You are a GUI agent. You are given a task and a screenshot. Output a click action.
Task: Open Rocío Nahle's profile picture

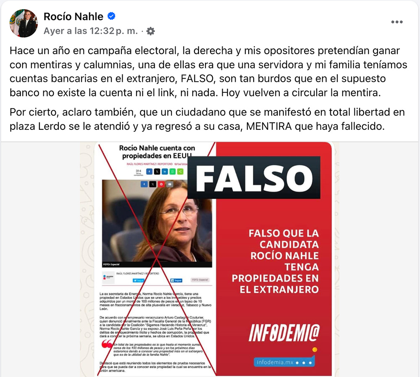24,24
